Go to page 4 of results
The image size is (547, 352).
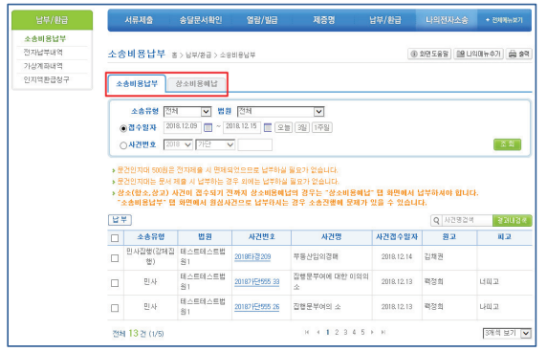pyautogui.click(x=354, y=332)
